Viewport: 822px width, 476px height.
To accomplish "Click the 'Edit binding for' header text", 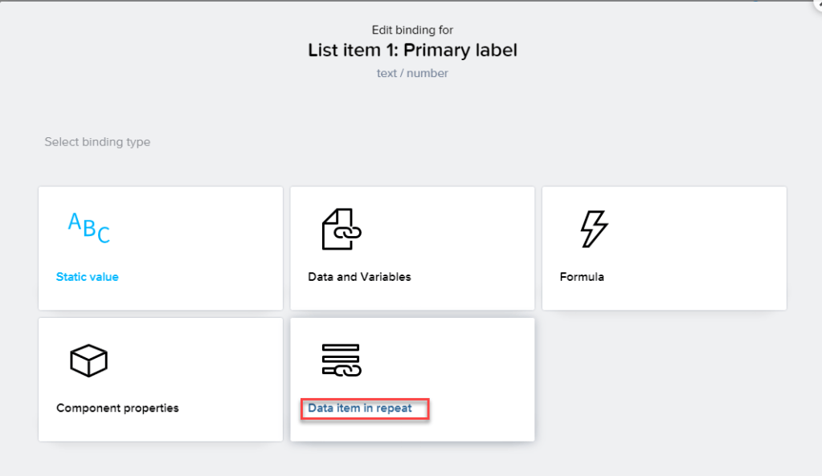I will [x=412, y=31].
